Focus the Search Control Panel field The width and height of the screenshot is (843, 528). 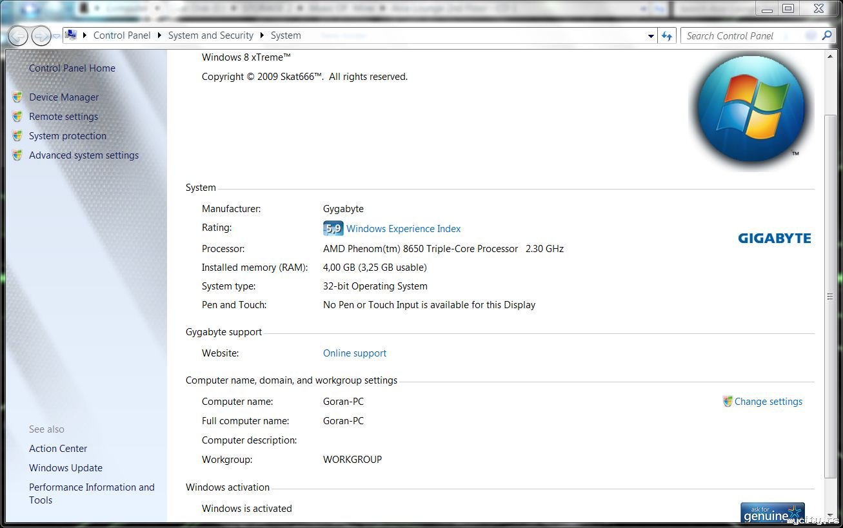pos(750,36)
